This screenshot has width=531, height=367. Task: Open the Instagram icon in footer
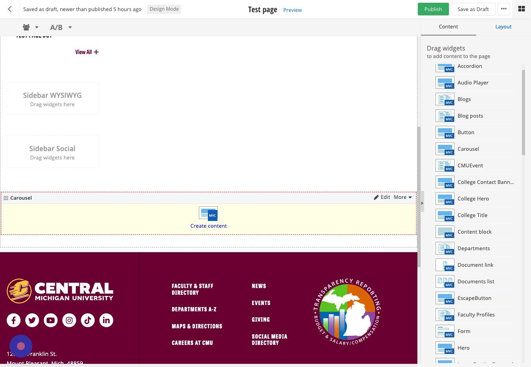pyautogui.click(x=69, y=320)
